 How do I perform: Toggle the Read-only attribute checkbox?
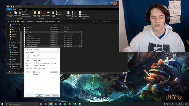[x=34, y=72]
